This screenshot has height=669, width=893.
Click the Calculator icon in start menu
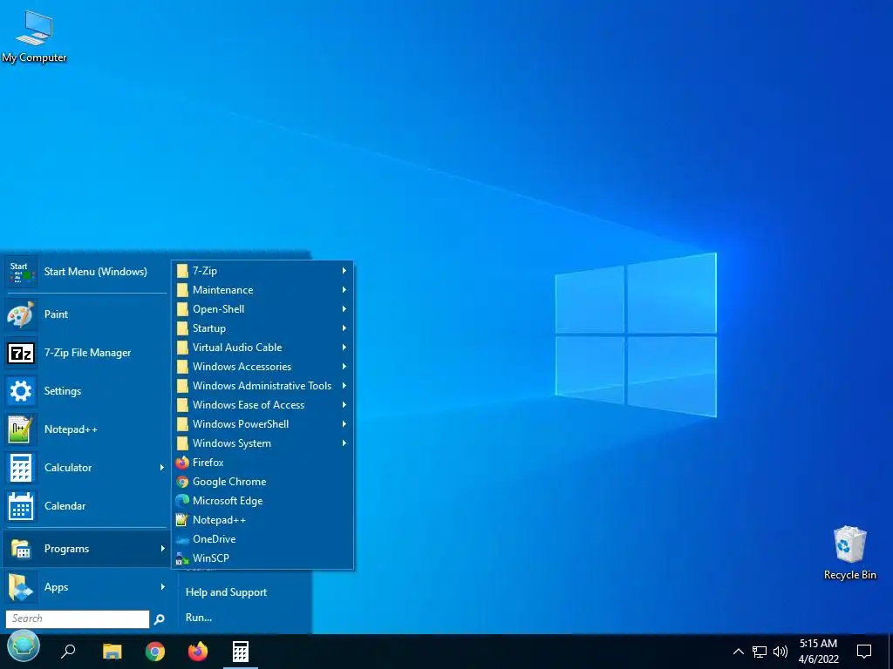point(21,468)
